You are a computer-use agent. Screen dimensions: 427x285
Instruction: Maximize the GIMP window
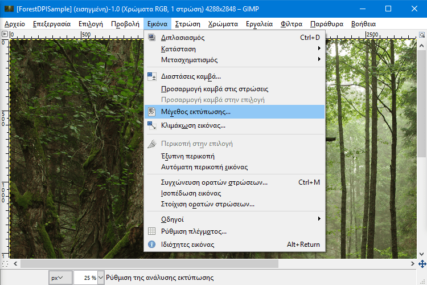[388, 9]
